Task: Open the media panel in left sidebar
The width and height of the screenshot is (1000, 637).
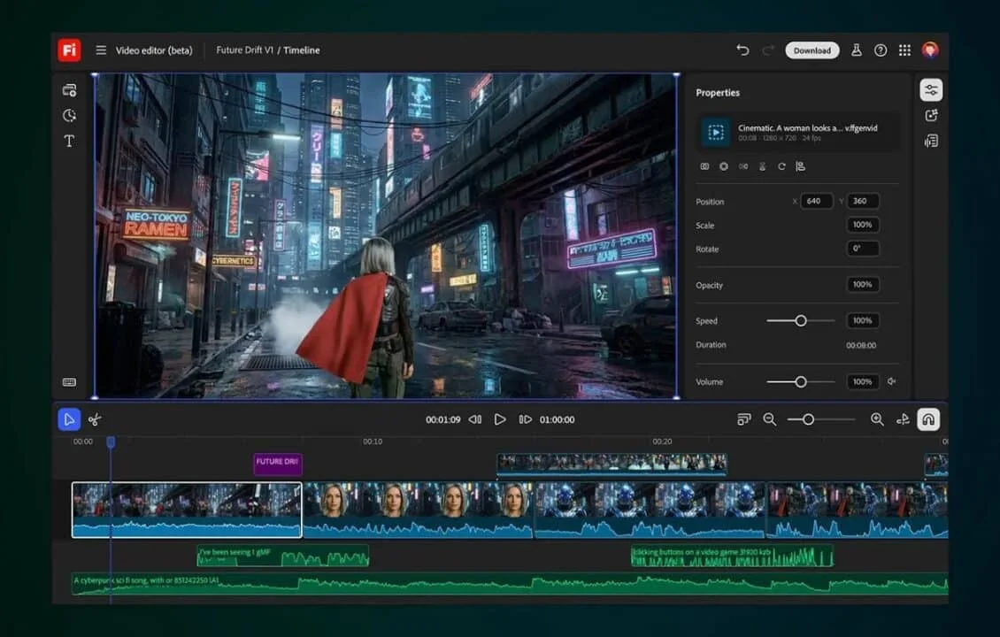Action: pyautogui.click(x=69, y=90)
